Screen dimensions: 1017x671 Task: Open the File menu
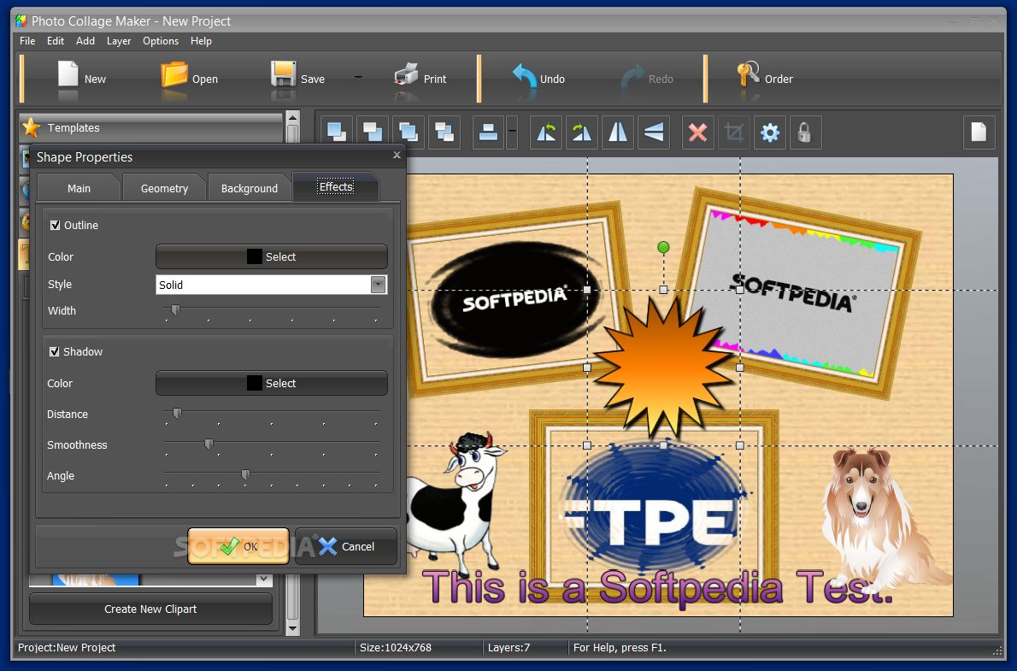(x=27, y=41)
